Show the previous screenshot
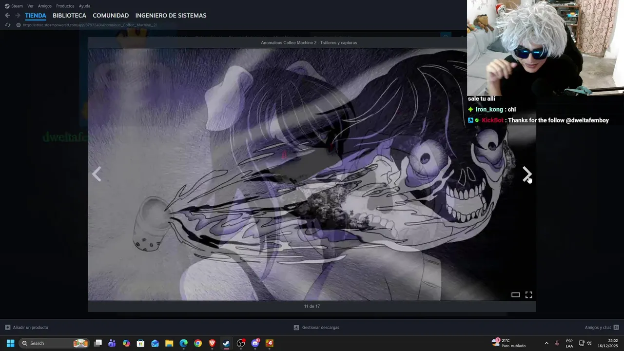The height and width of the screenshot is (351, 624). 97,174
